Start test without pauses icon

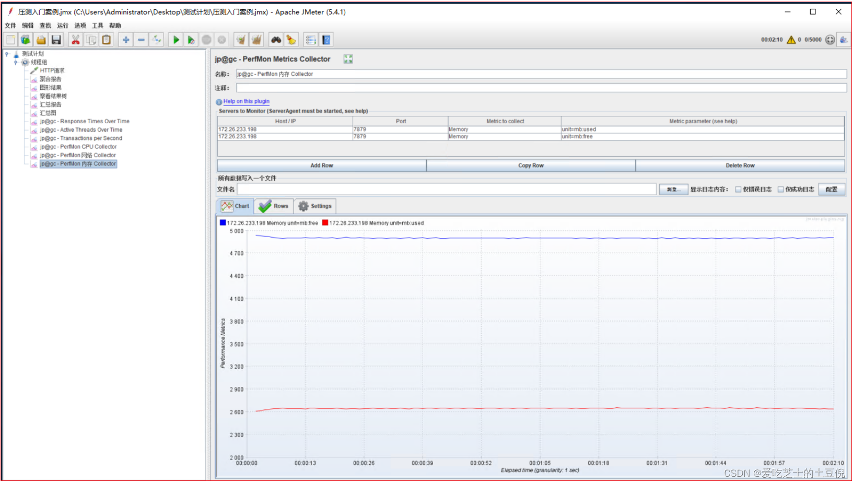[x=191, y=40]
